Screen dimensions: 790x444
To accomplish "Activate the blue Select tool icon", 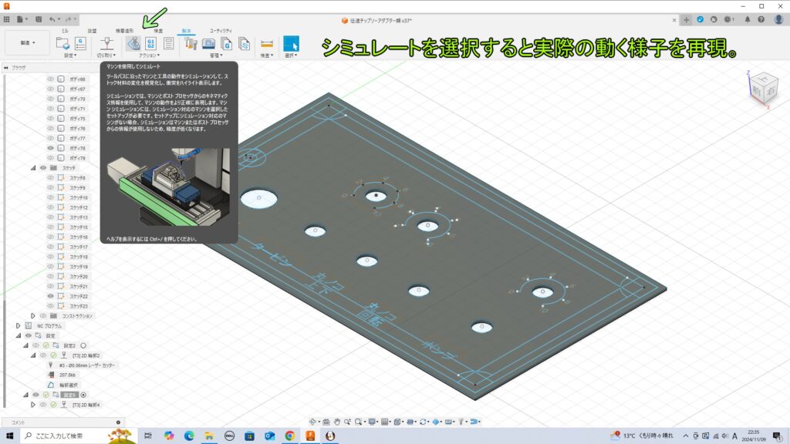I will [291, 43].
